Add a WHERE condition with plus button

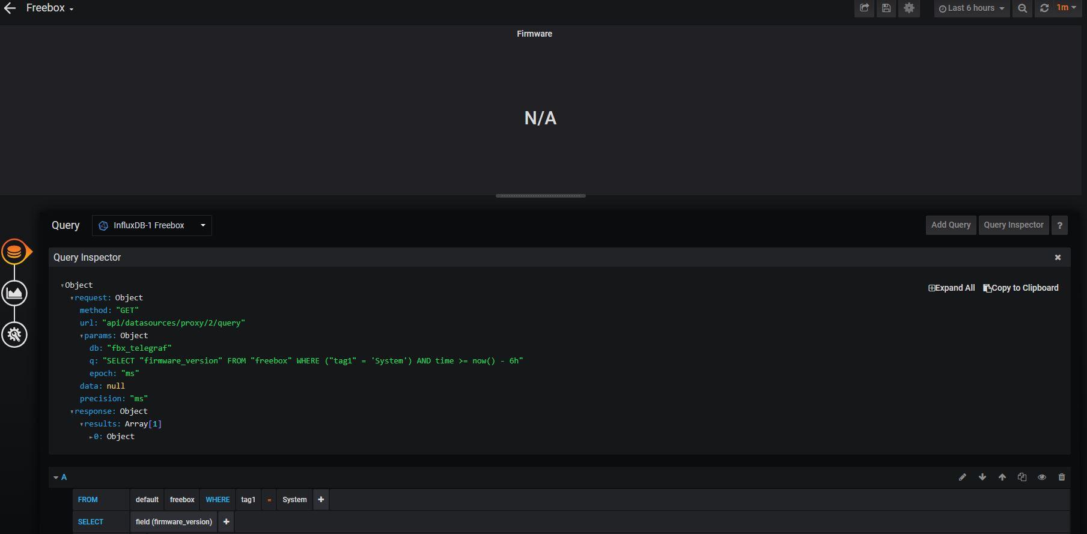[321, 500]
